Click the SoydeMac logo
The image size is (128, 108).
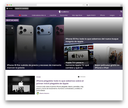click(64, 12)
